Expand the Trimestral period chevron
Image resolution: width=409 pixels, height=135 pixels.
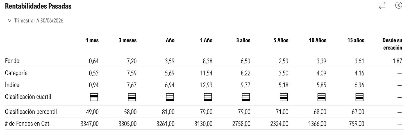(x=10, y=21)
